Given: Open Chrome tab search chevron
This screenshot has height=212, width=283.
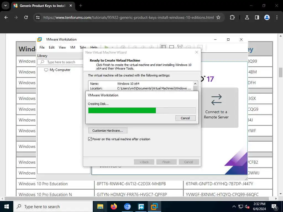Looking at the screenshot, I should 6,6.
